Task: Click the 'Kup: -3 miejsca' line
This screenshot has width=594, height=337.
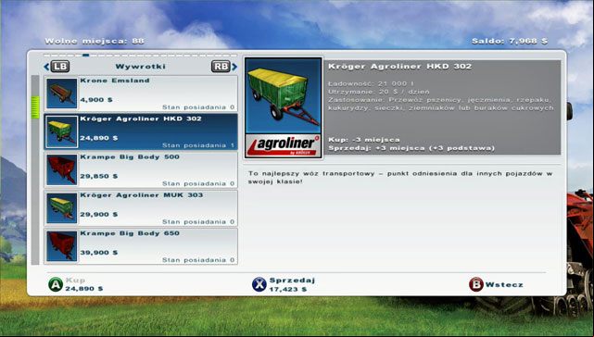Action: (x=364, y=140)
